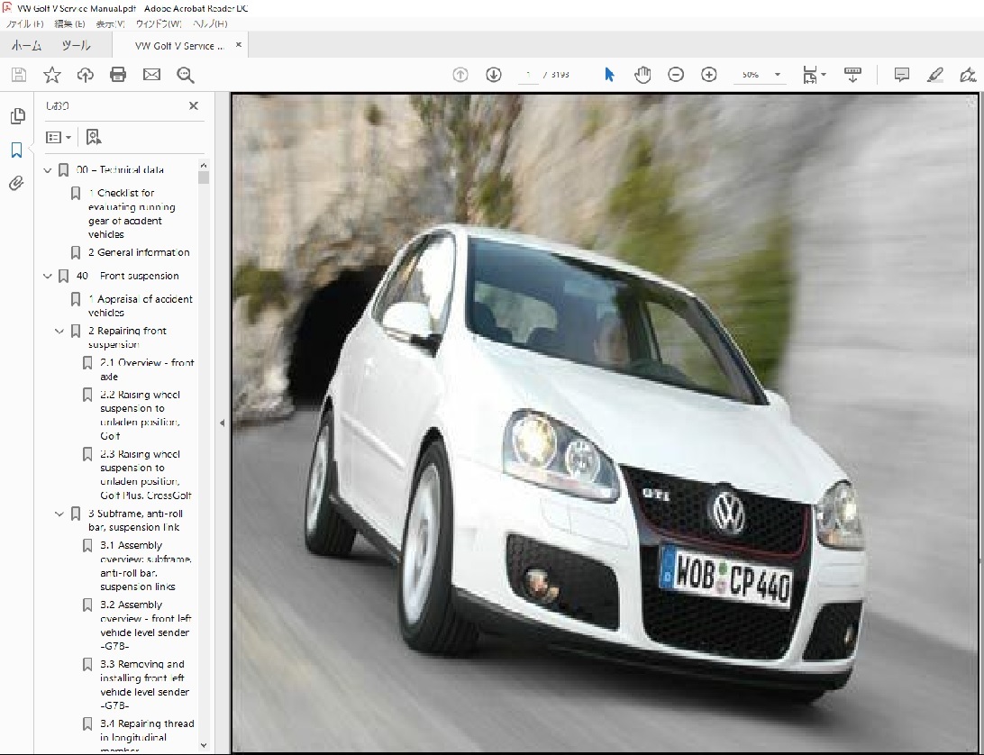This screenshot has width=984, height=755.
Task: Click the white Golf GTI cover image
Action: click(605, 423)
